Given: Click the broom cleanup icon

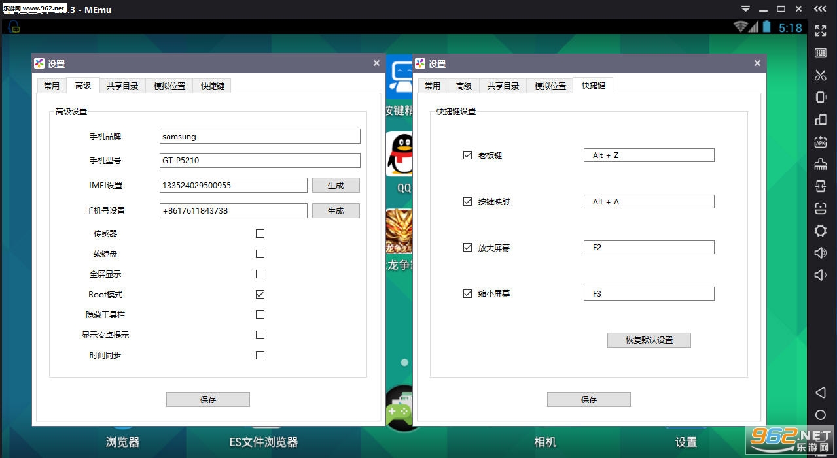Looking at the screenshot, I should tap(820, 164).
